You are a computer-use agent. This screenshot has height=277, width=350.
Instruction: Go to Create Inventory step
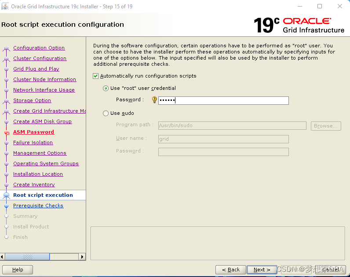click(34, 185)
